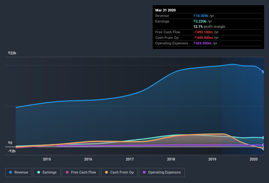Select the 2020 x-axis label
This screenshot has height=183, width=269.
coord(254,159)
